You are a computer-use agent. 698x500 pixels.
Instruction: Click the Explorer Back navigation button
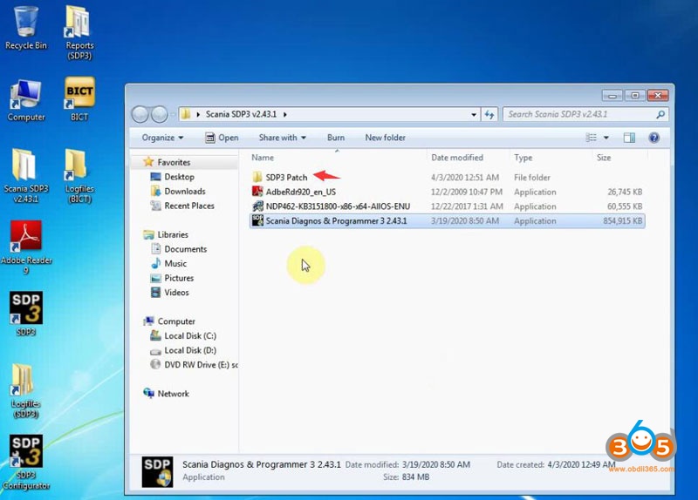(x=140, y=114)
